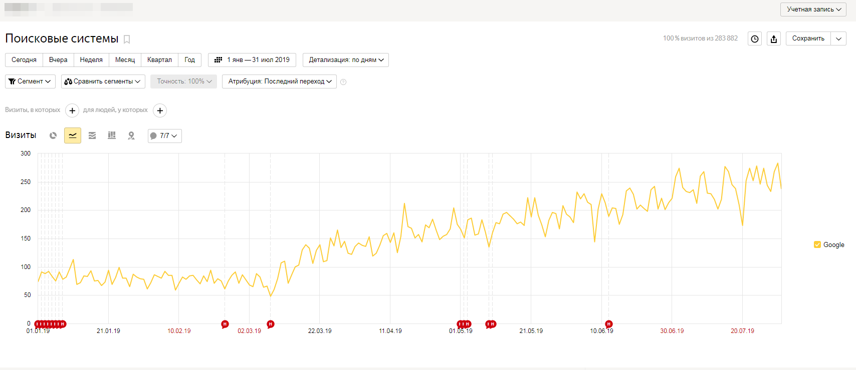Switch to pie chart view
856x370 pixels.
(x=53, y=135)
